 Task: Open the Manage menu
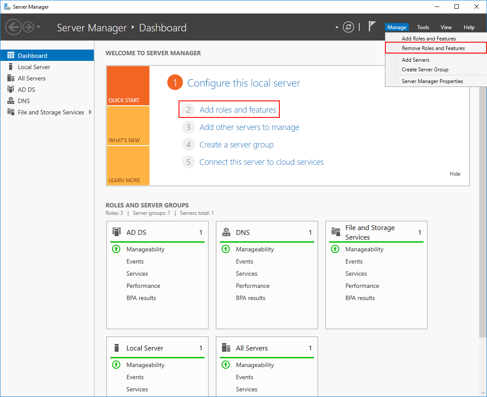[x=397, y=27]
